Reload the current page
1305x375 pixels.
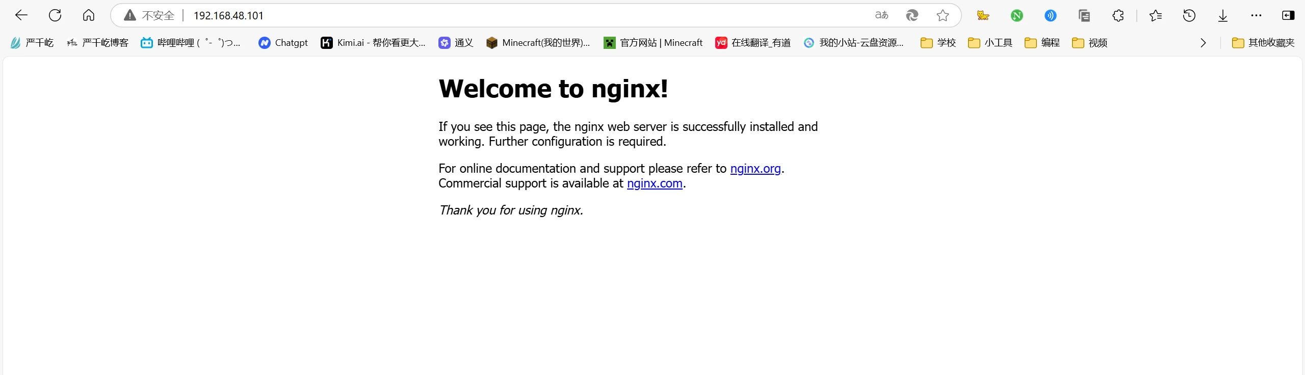[55, 15]
